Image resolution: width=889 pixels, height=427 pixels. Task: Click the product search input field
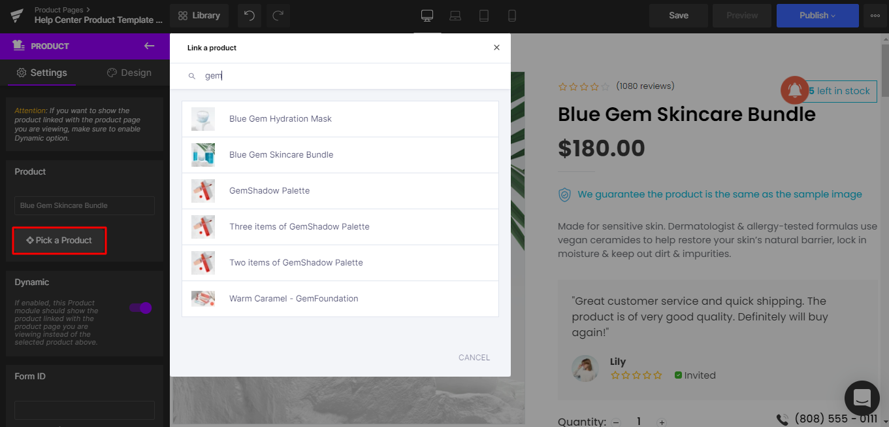pos(327,75)
